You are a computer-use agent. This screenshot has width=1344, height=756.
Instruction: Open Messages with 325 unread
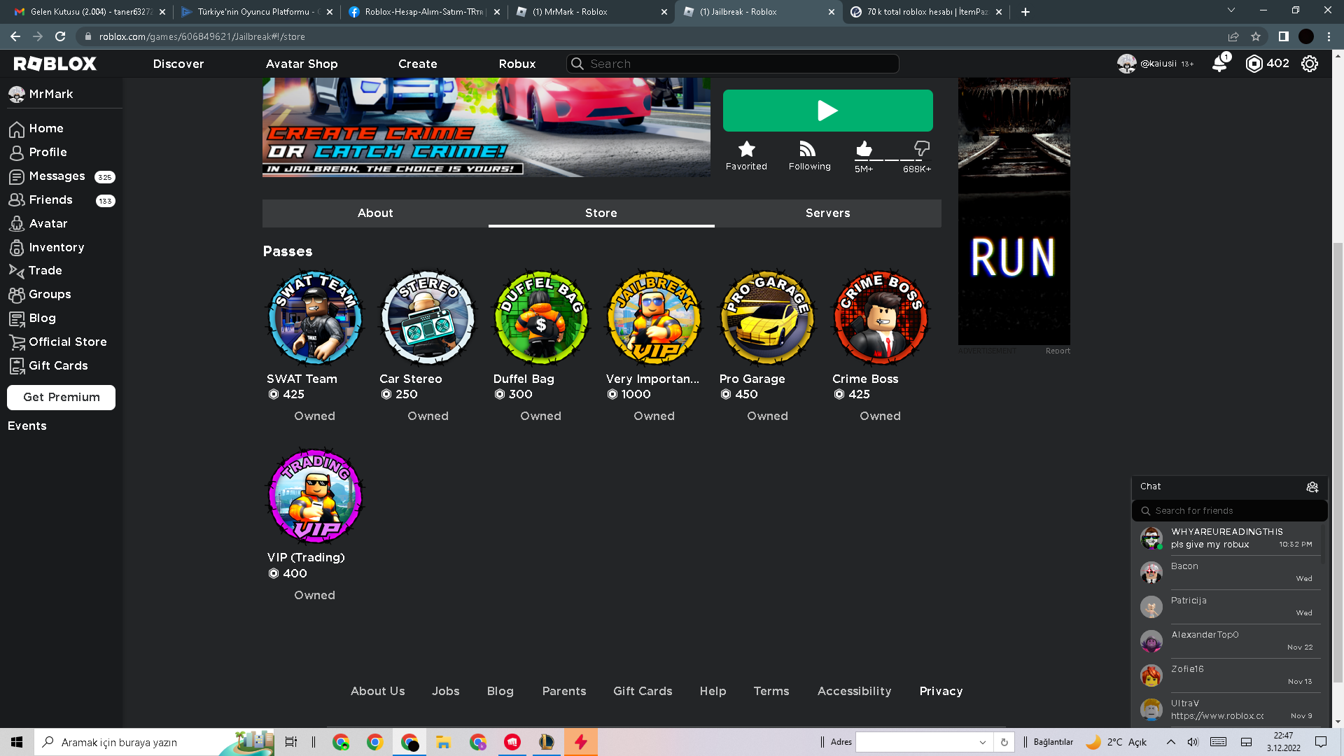[62, 176]
